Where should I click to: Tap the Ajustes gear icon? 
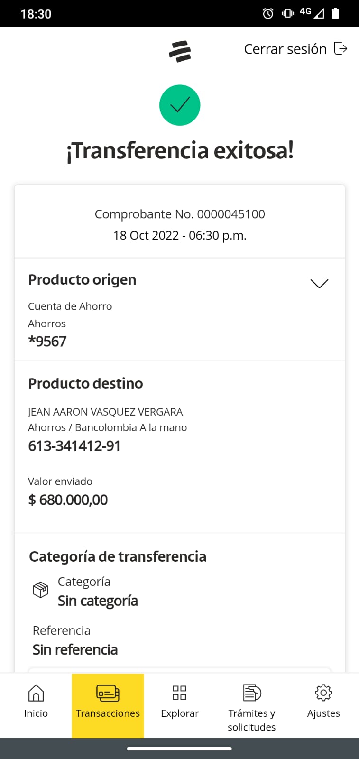(x=323, y=693)
